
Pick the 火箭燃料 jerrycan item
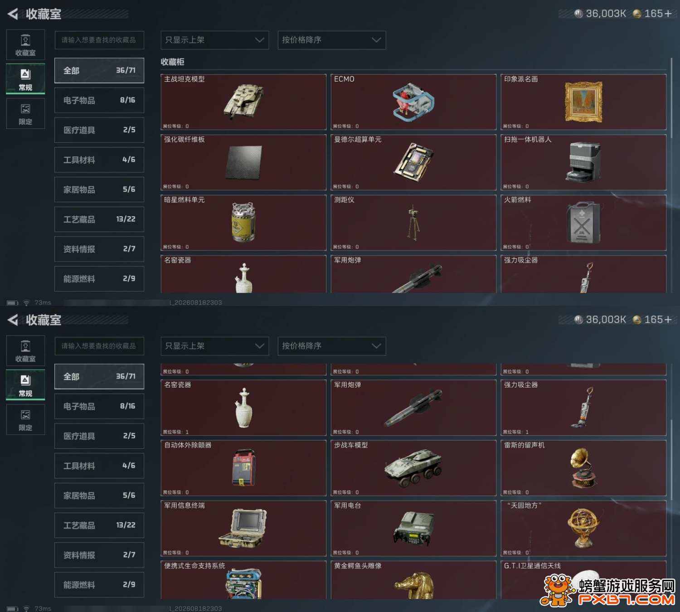tap(583, 223)
